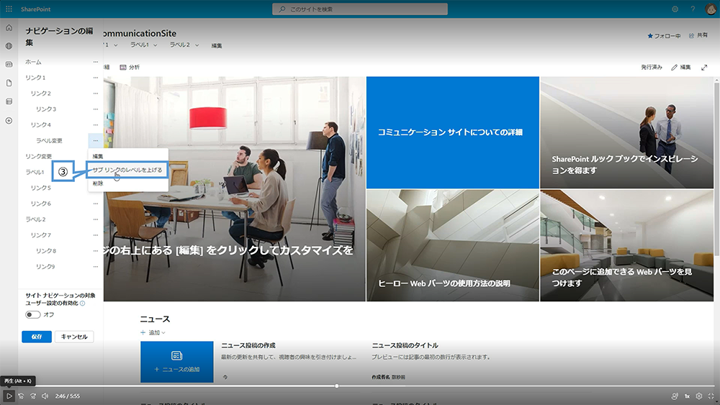Skip the video forward 10 seconds
720x405 pixels.
coord(33,396)
